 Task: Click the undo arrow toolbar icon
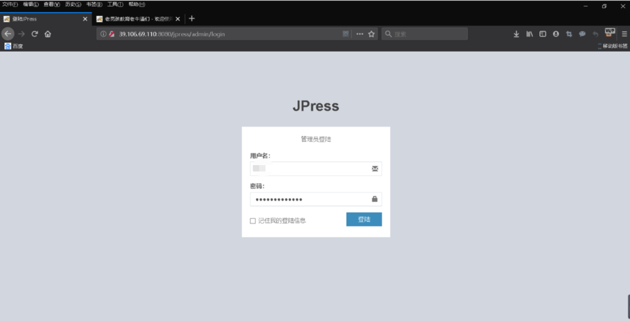pyautogui.click(x=595, y=34)
